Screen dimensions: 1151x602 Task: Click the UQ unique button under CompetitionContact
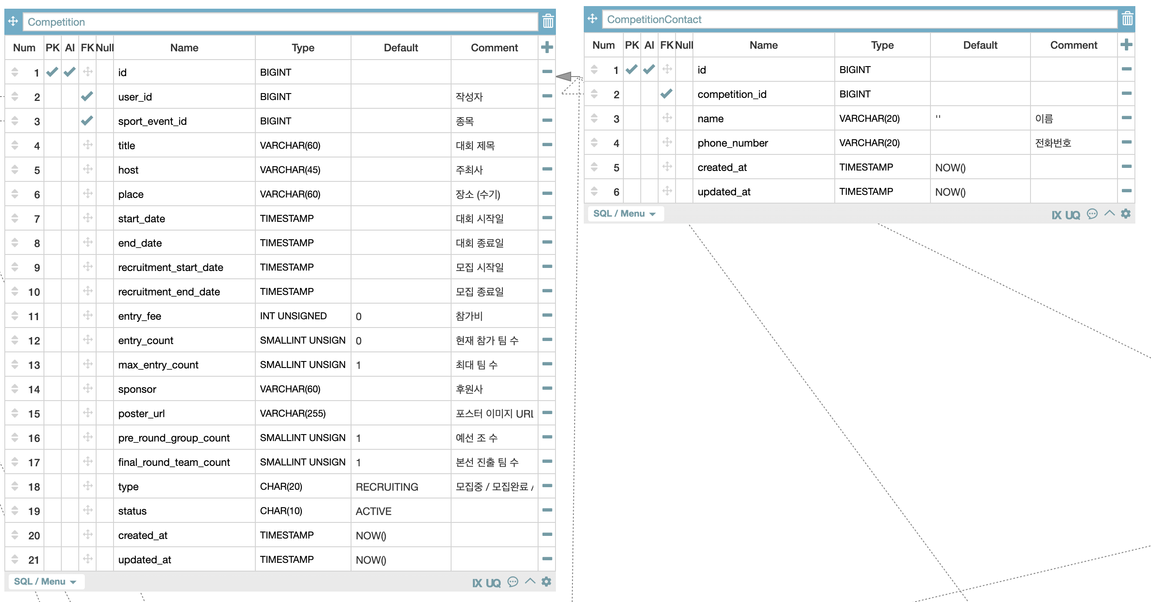pos(1072,215)
